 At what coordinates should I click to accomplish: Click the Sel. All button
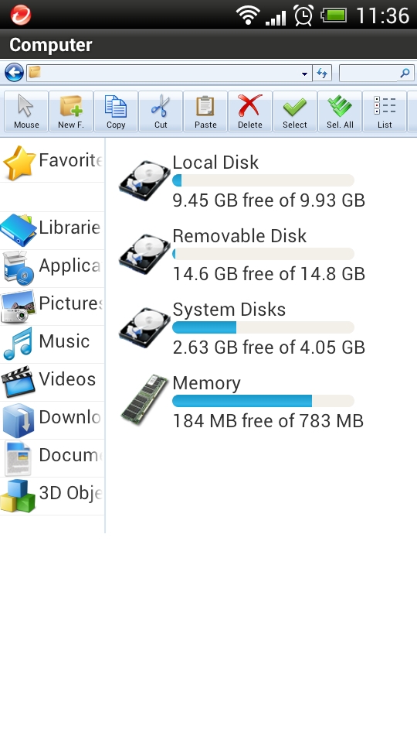tap(340, 111)
